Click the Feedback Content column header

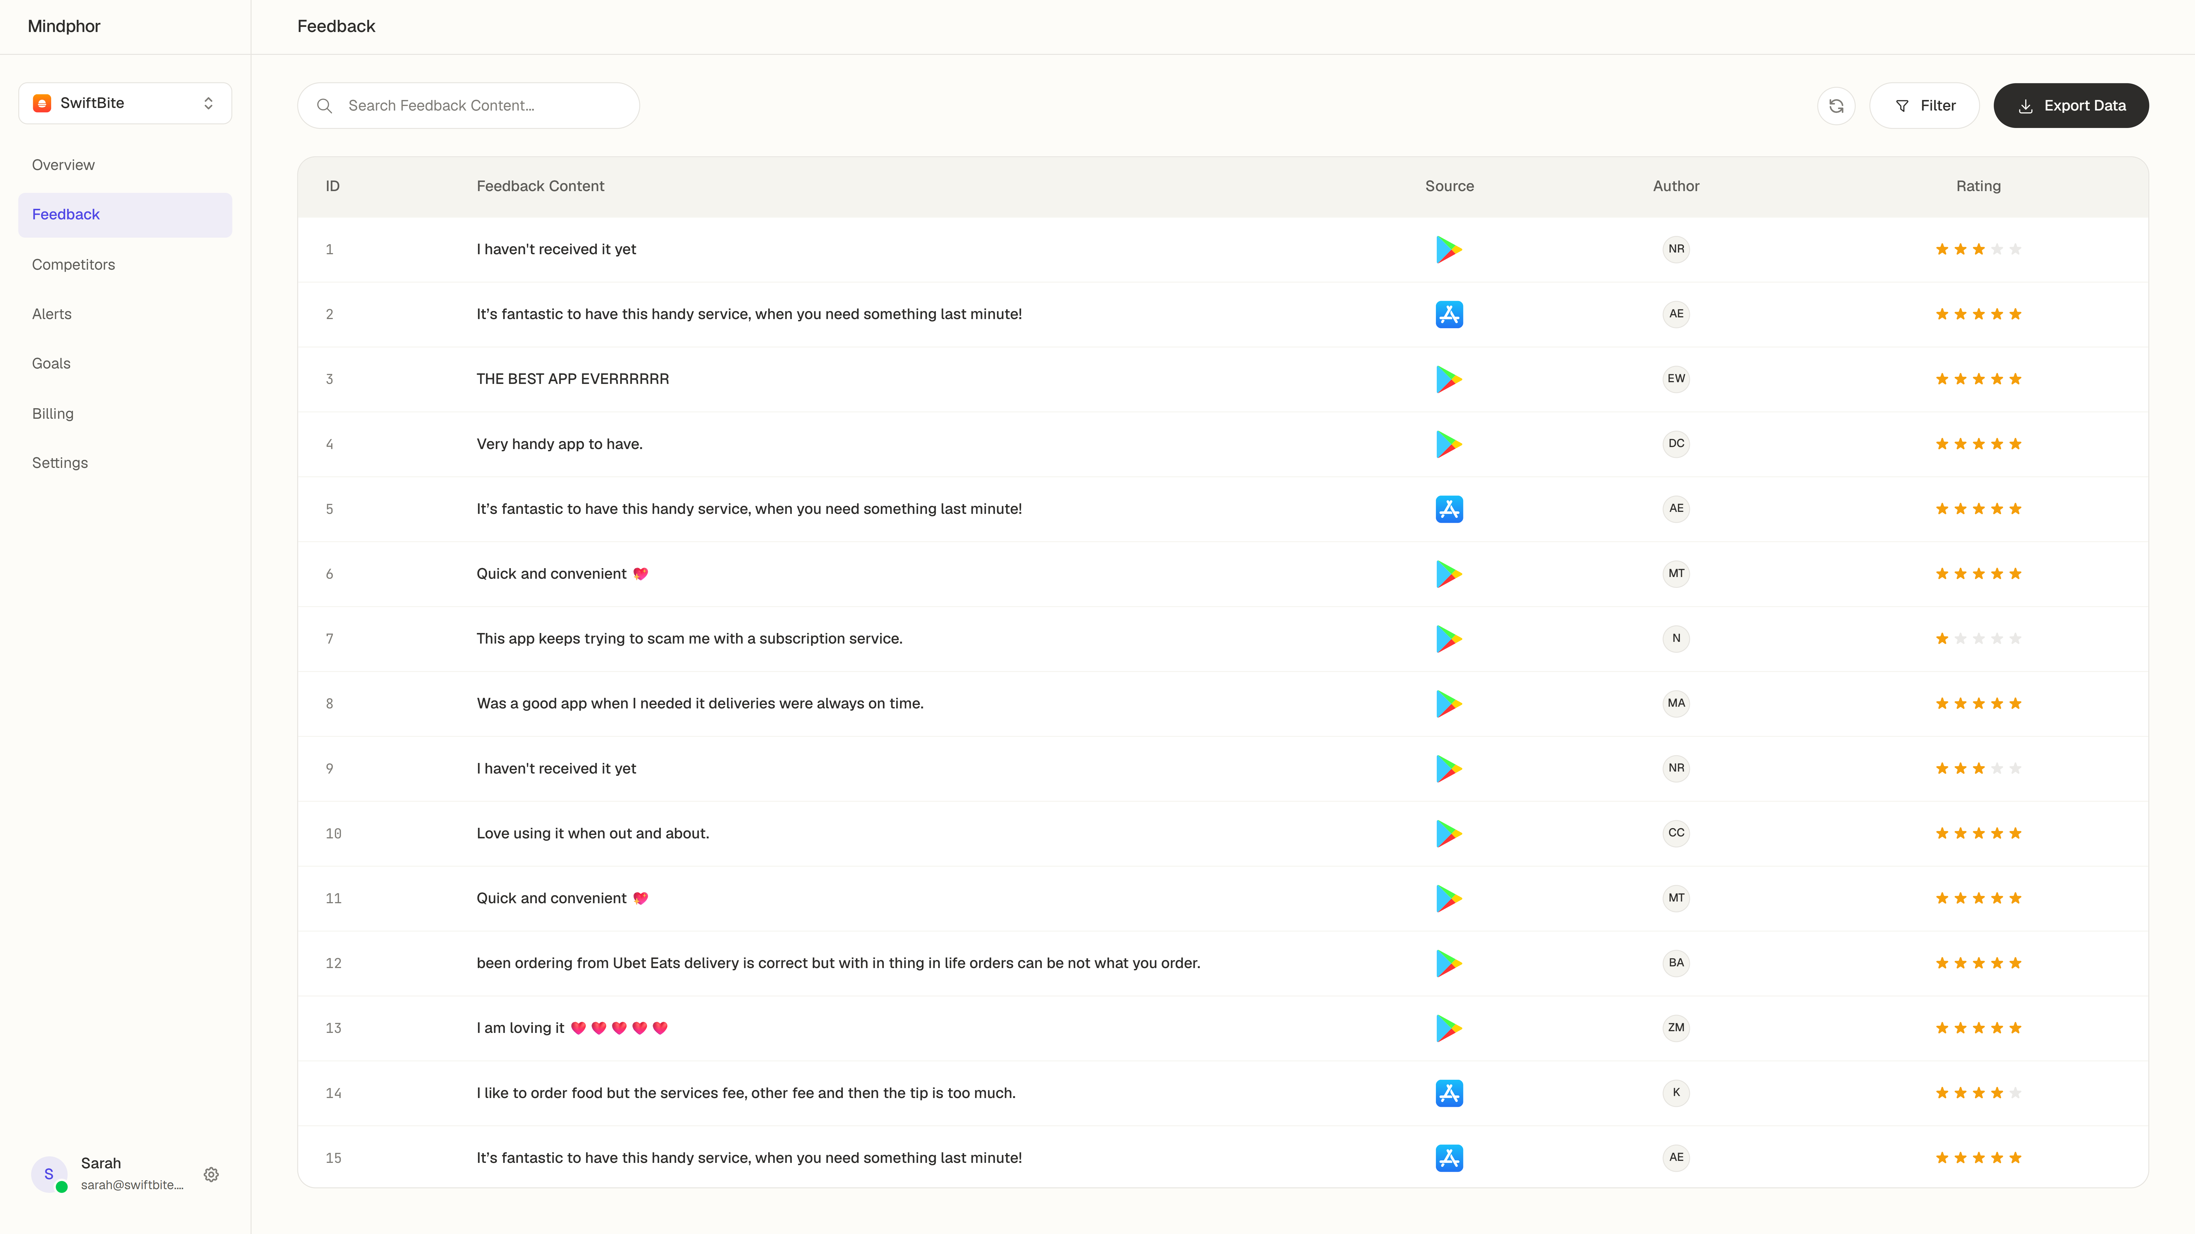pos(540,187)
